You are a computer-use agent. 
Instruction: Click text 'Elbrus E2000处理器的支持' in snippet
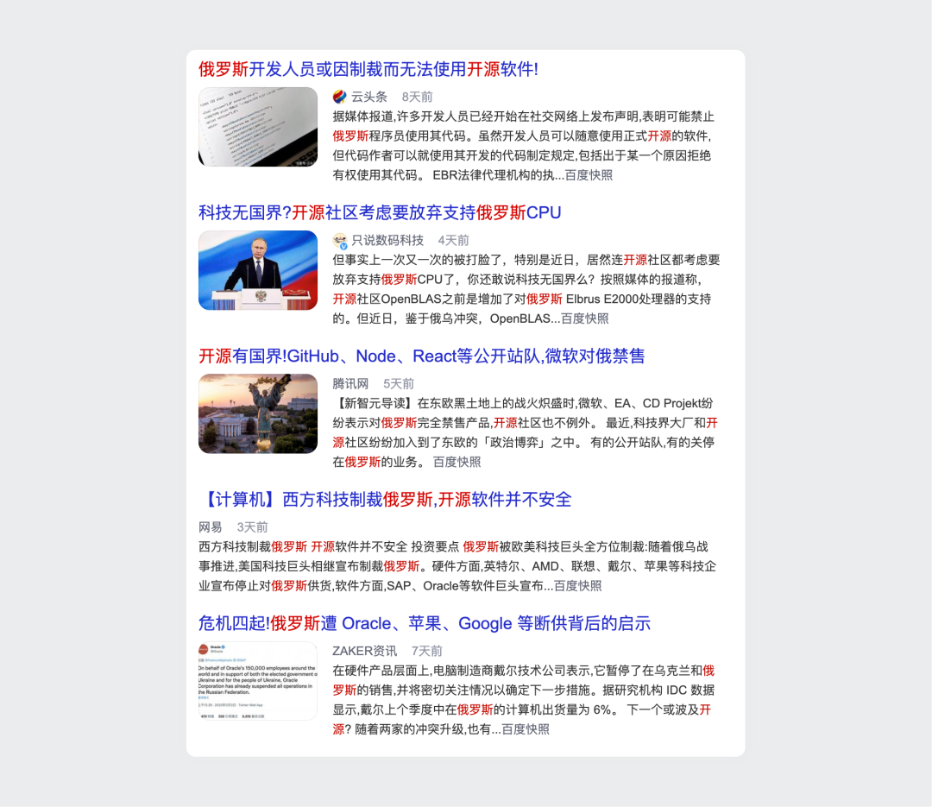click(x=639, y=299)
